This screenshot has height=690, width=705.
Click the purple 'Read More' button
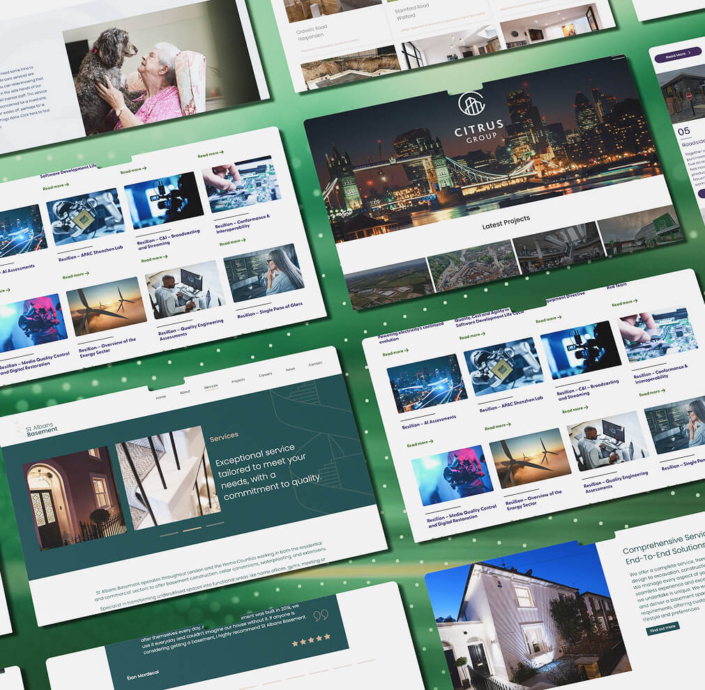click(678, 54)
